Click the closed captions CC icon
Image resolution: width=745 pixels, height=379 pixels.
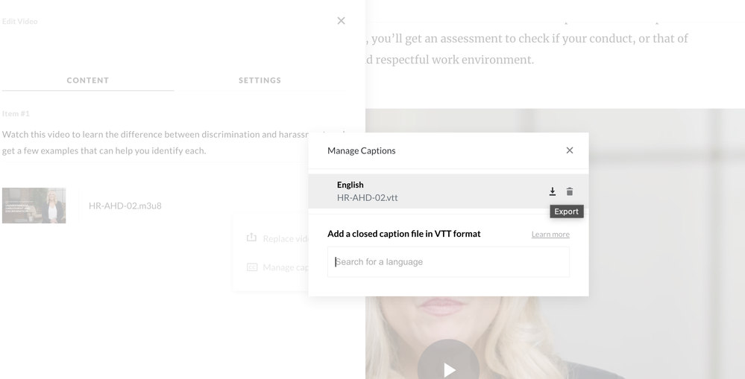pos(252,267)
